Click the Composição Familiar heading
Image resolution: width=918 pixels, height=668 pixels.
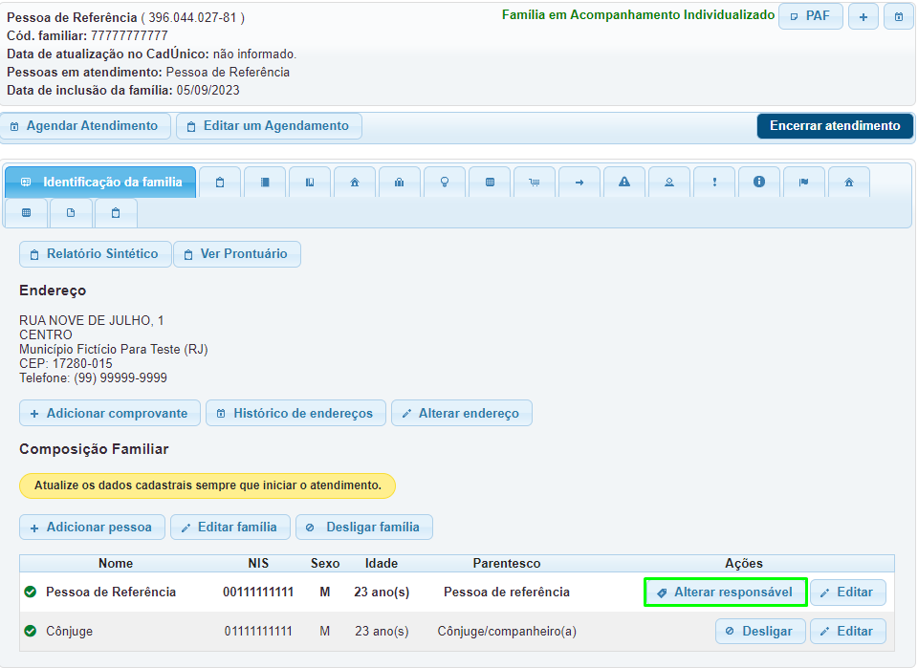(x=94, y=449)
